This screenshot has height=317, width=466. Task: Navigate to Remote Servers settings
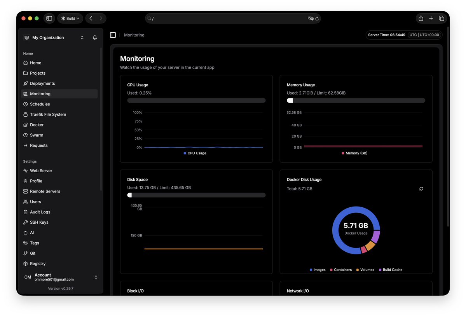click(59, 191)
